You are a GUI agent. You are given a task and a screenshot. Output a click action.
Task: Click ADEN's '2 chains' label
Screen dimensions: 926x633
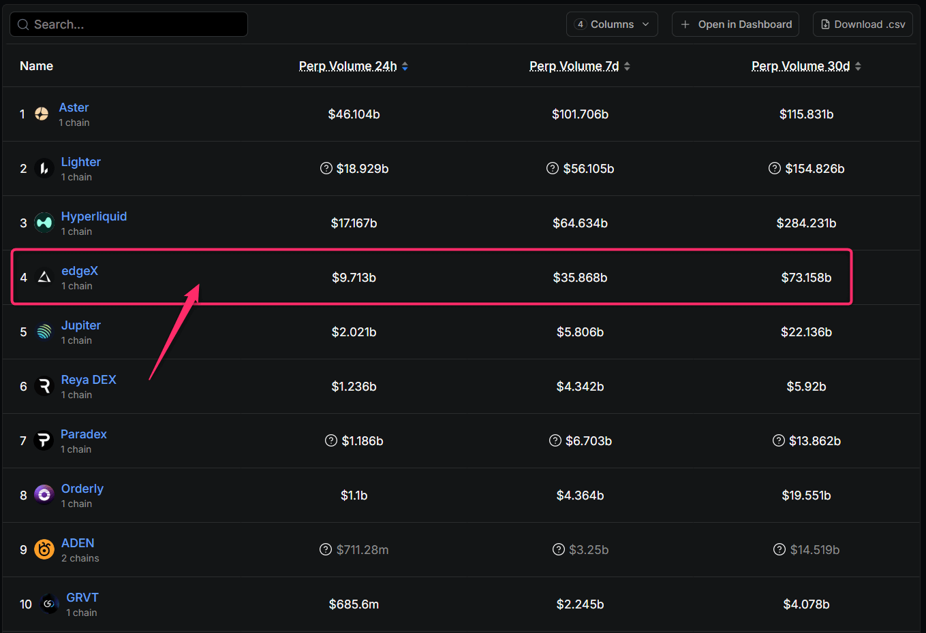click(x=80, y=558)
